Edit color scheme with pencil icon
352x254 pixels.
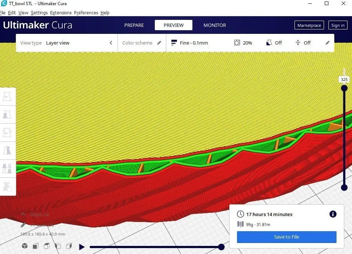pyautogui.click(x=159, y=43)
